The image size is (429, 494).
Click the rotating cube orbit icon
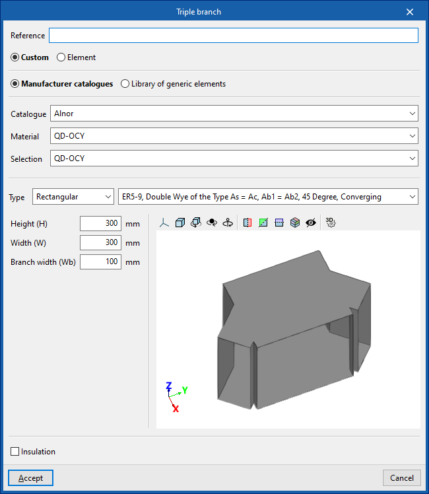pos(196,223)
